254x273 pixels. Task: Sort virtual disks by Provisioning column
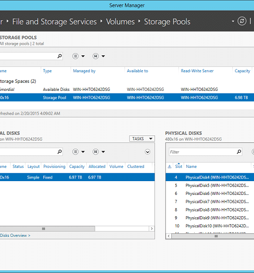click(55, 166)
